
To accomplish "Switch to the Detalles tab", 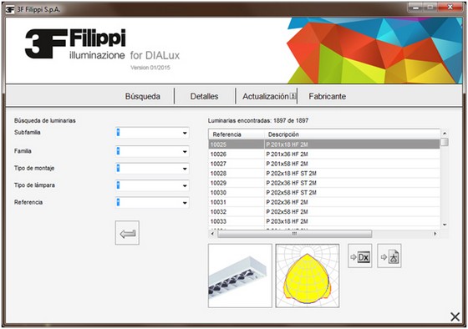I will pos(205,96).
